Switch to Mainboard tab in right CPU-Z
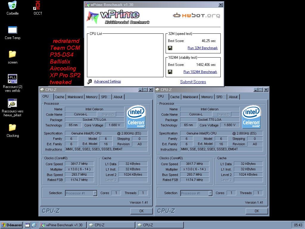The height and width of the screenshot is (229, 305). [190, 97]
